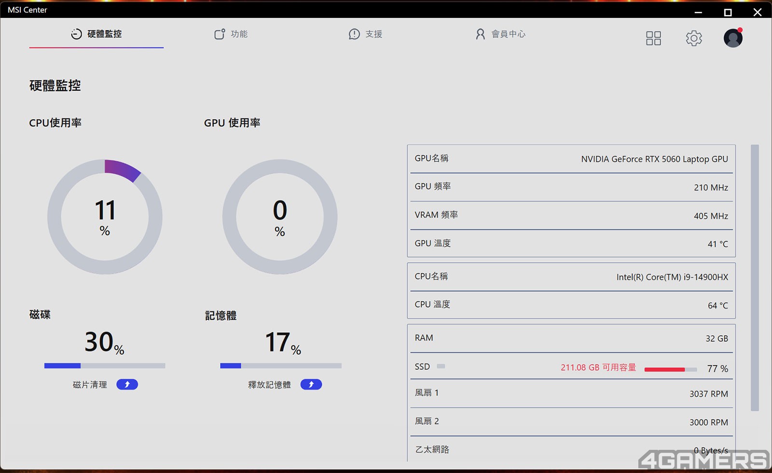Click the CPU usage circular gauge
The image size is (772, 473).
[105, 217]
